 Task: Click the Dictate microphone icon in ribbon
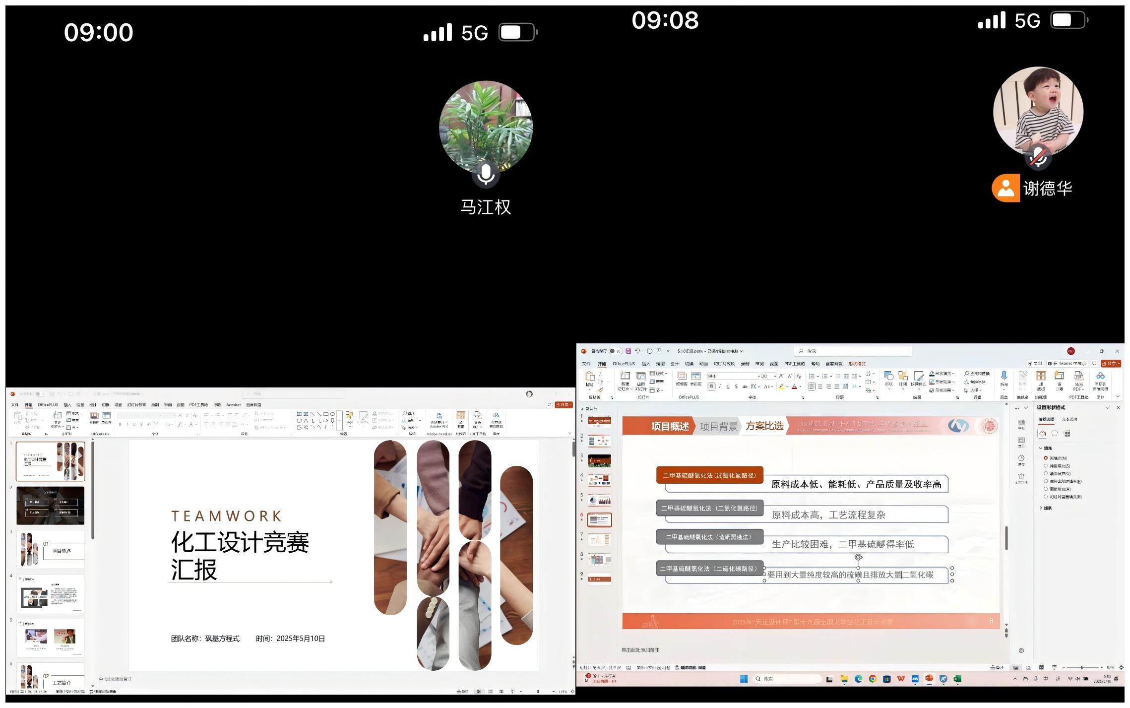click(1004, 377)
